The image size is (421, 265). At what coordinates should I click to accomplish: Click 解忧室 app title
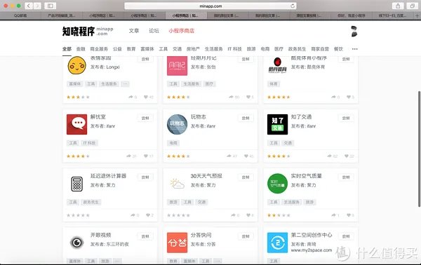pyautogui.click(x=98, y=117)
